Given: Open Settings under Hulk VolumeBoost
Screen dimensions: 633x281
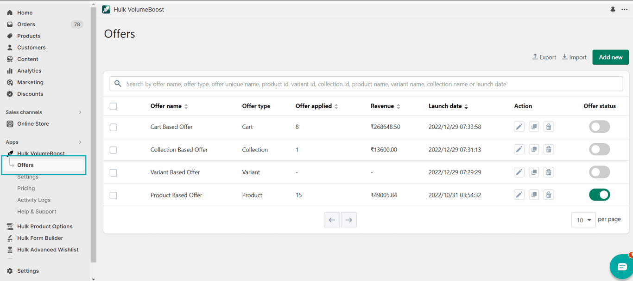Looking at the screenshot, I should point(28,177).
